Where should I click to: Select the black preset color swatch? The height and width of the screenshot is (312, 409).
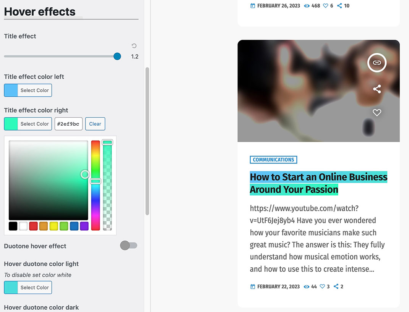point(13,226)
